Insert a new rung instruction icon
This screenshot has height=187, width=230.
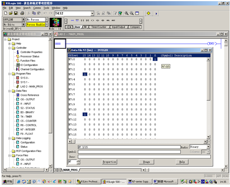[72, 20]
